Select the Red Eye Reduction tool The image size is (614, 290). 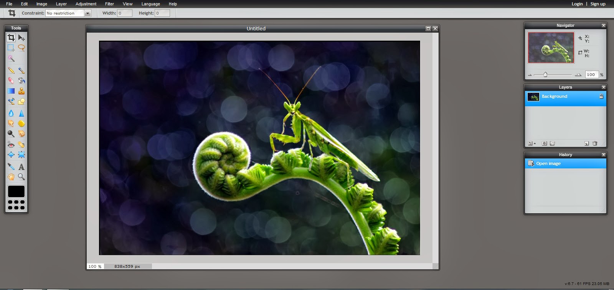click(11, 144)
